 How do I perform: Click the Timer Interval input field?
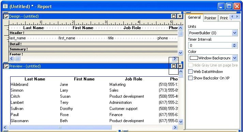click(210, 45)
